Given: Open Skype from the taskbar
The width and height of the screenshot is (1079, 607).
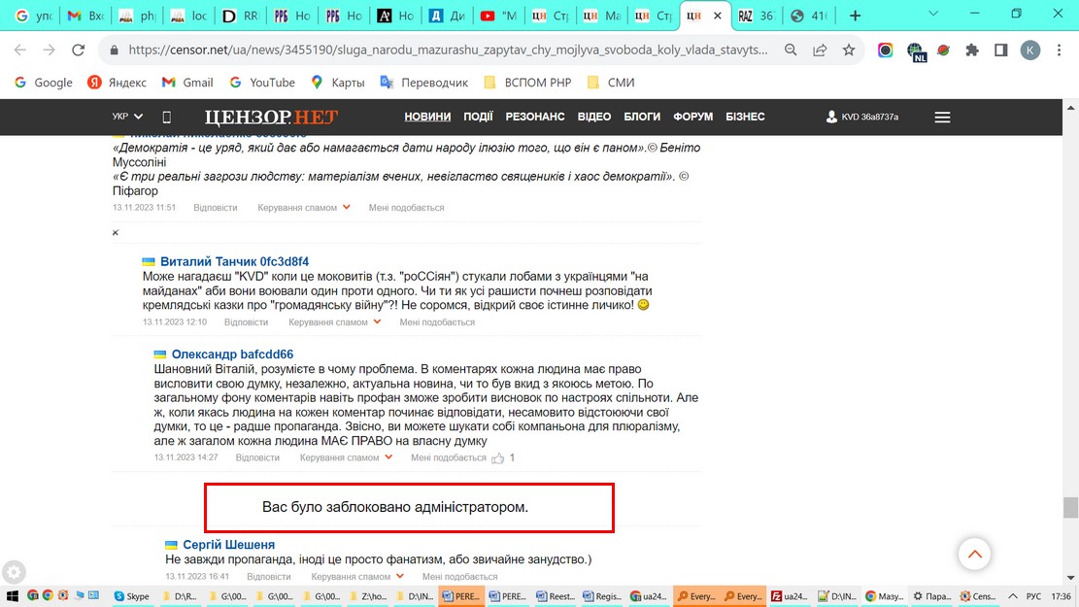Looking at the screenshot, I should pyautogui.click(x=132, y=596).
